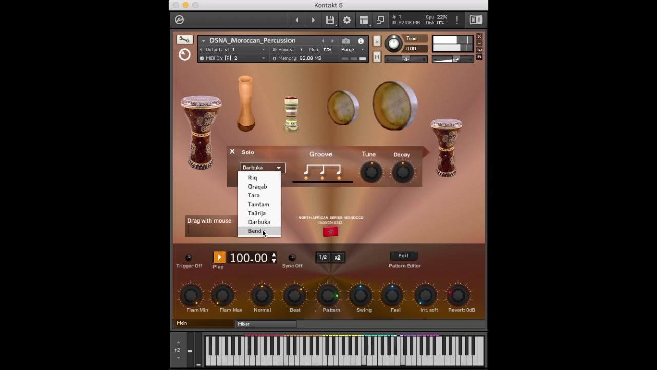
Task: Select previous instrument arrow next to DSNA_Moroccan_Percussion
Action: click(323, 41)
